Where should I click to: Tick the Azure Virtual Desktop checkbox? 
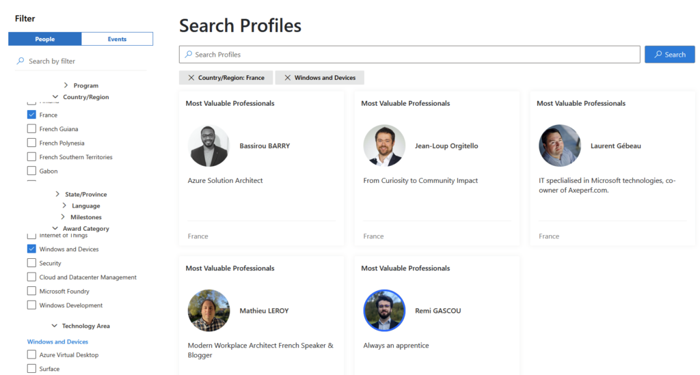point(31,355)
